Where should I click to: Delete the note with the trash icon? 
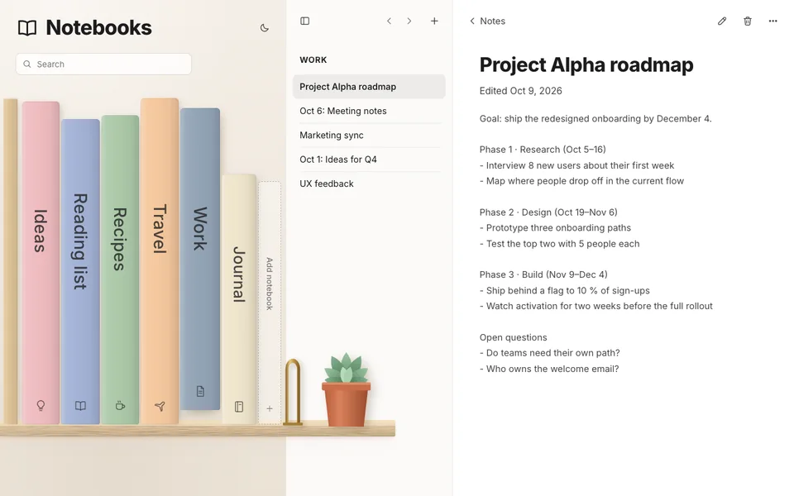pos(748,21)
